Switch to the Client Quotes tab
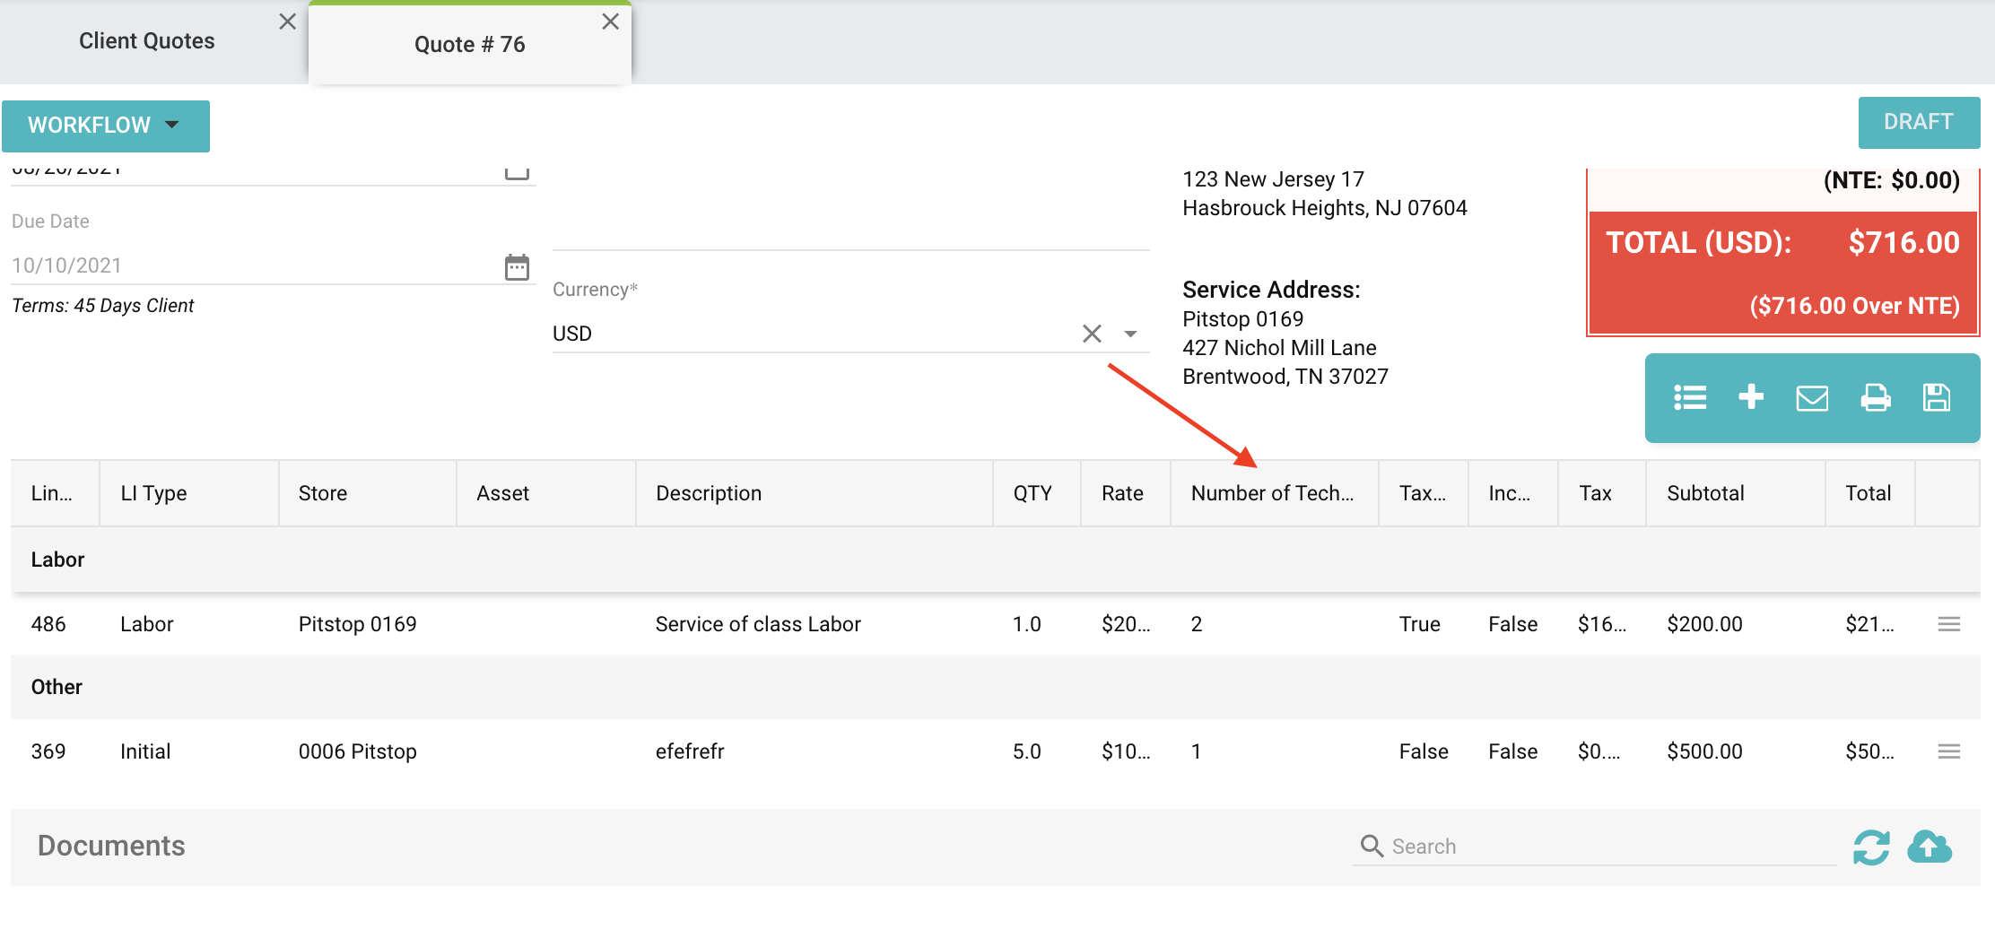This screenshot has width=1995, height=929. tap(147, 41)
